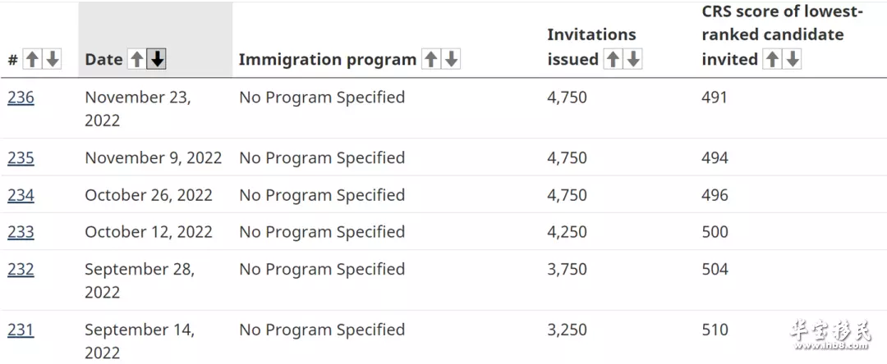
Task: Sort Date column ascending arrow
Action: (x=136, y=59)
